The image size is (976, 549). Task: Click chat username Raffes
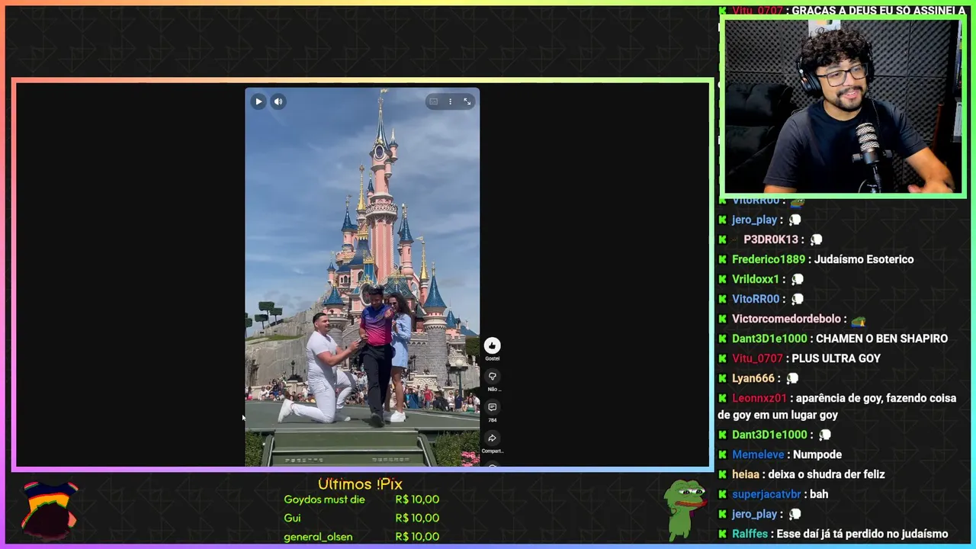coord(750,534)
